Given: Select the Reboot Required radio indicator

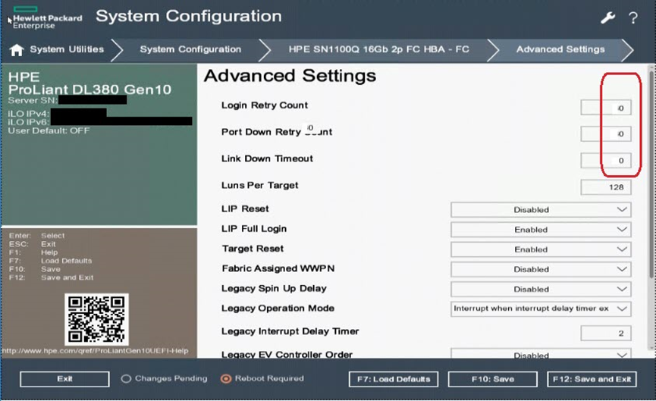Looking at the screenshot, I should coord(225,379).
